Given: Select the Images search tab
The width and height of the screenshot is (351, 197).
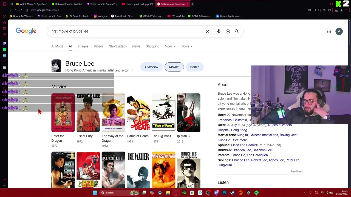Looking at the screenshot, I should pos(83,46).
